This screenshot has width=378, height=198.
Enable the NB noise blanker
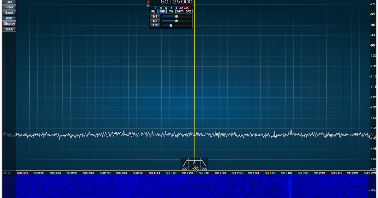click(155, 16)
